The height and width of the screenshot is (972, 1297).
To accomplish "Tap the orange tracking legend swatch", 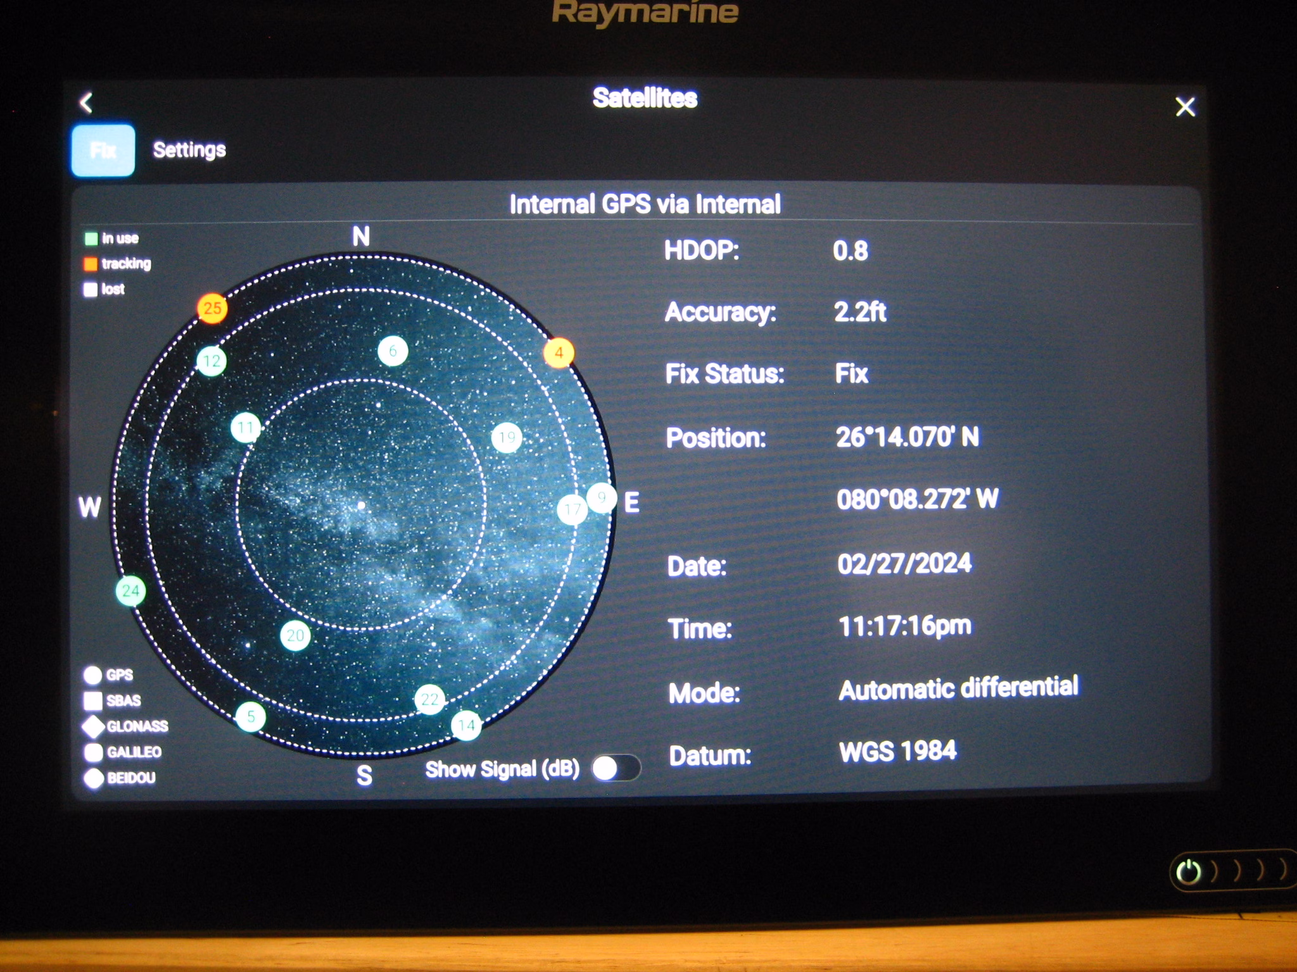I will (x=91, y=263).
